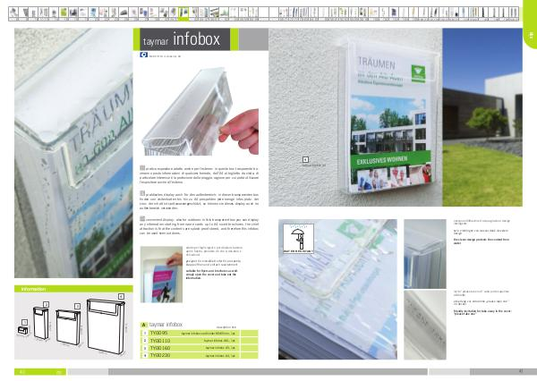Screen dimensions: 537x381
Task: Click the 'A' marker beside taymar infobox table
Action: click(144, 325)
